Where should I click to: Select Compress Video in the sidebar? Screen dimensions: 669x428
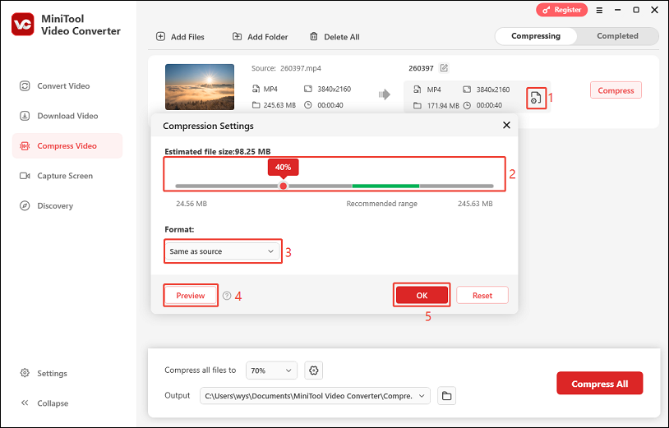(67, 145)
